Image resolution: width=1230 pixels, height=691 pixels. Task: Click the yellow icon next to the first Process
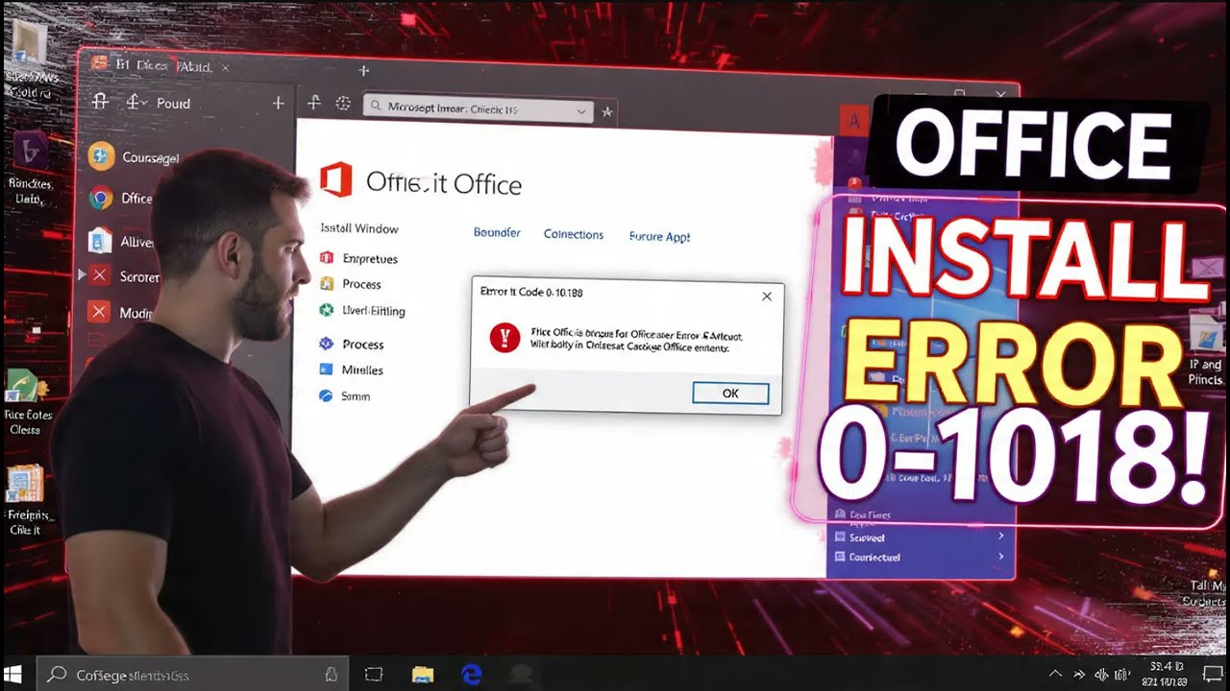point(326,284)
